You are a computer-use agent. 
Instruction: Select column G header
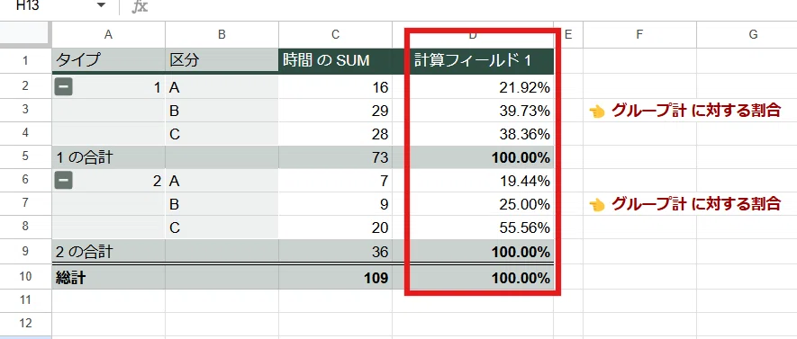click(753, 34)
